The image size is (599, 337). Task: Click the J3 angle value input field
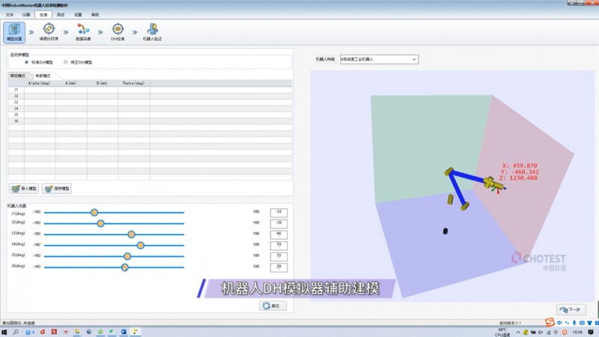click(x=278, y=233)
